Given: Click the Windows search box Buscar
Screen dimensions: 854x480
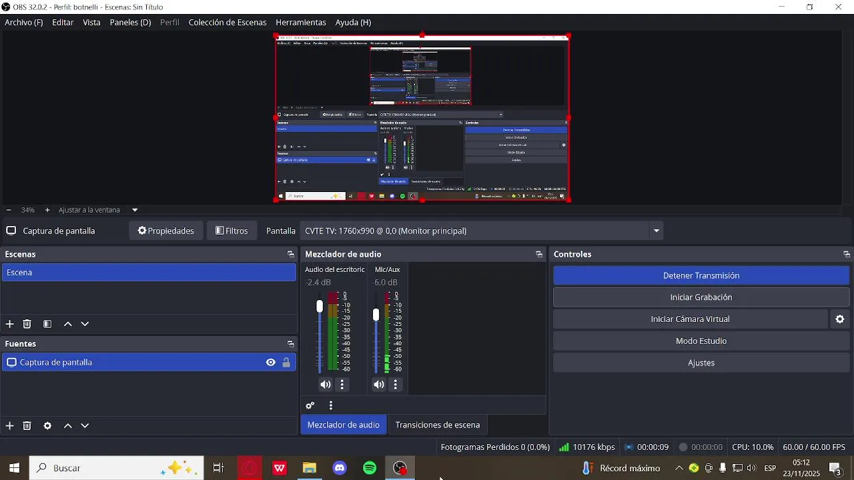Looking at the screenshot, I should [x=117, y=468].
